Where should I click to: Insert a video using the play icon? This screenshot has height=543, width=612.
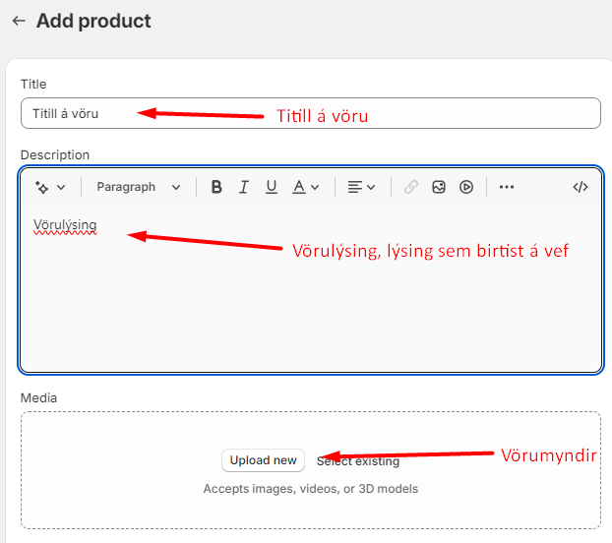pyautogui.click(x=466, y=187)
